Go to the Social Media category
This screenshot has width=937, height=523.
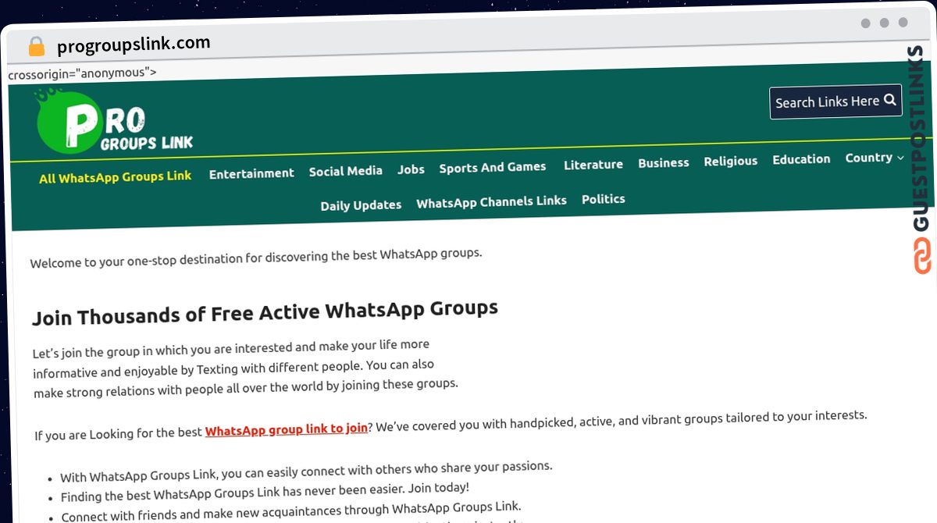(345, 171)
